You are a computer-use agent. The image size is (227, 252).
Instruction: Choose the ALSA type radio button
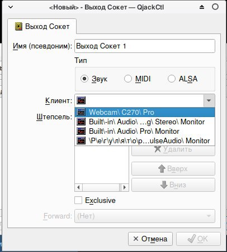click(172, 79)
